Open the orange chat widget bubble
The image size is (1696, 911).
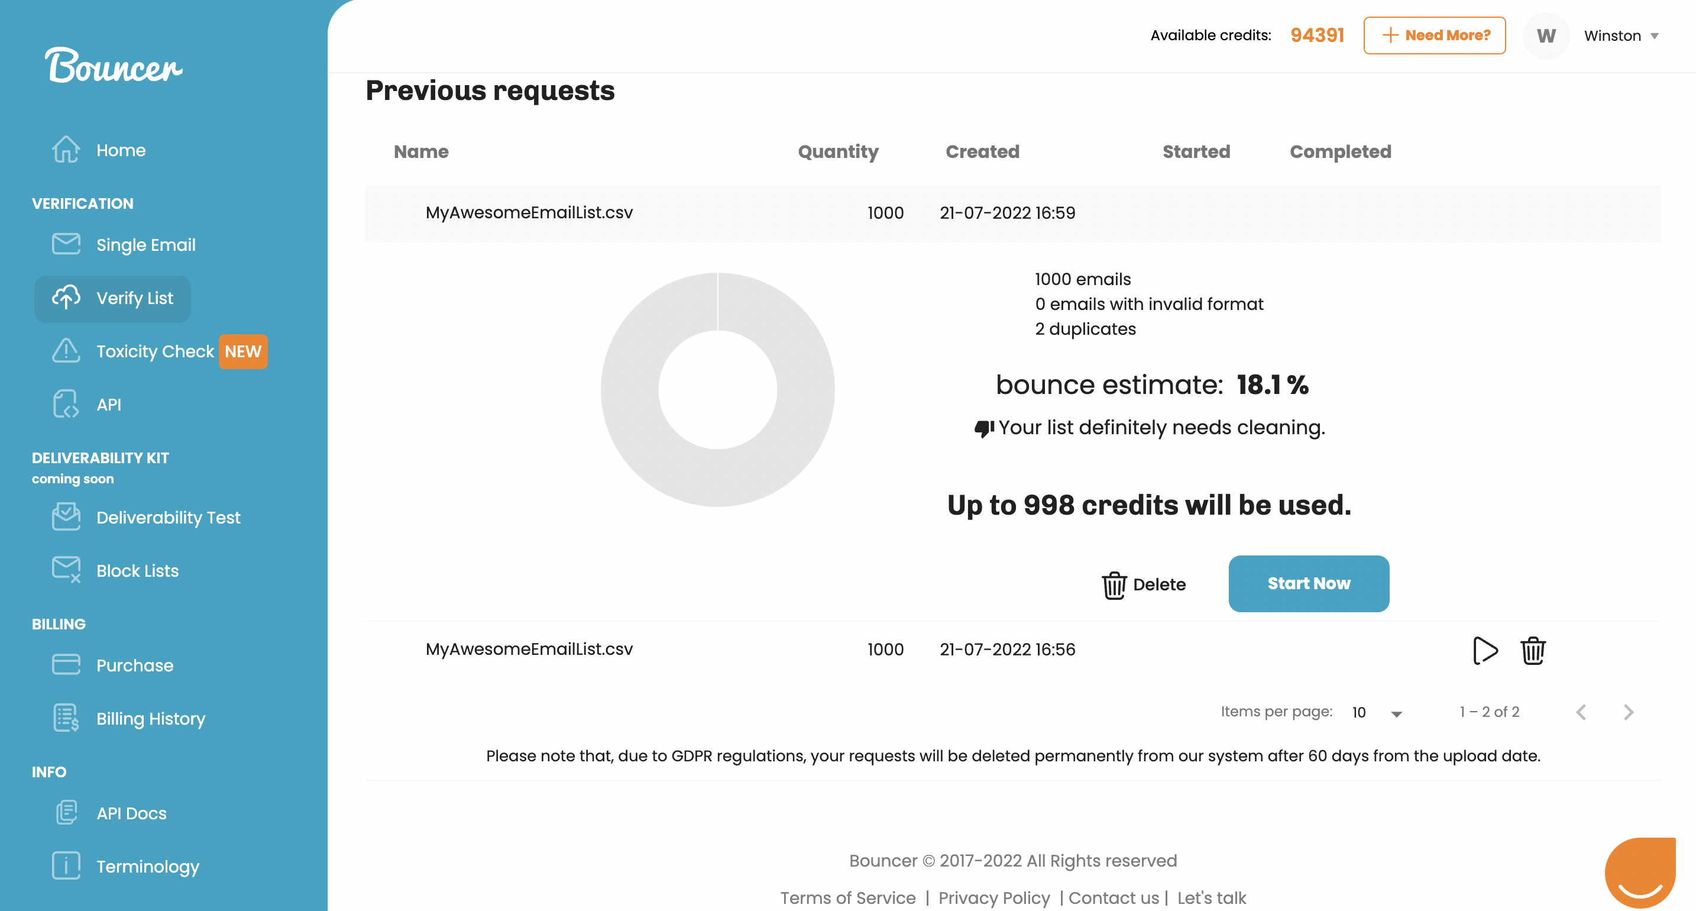[x=1639, y=872]
